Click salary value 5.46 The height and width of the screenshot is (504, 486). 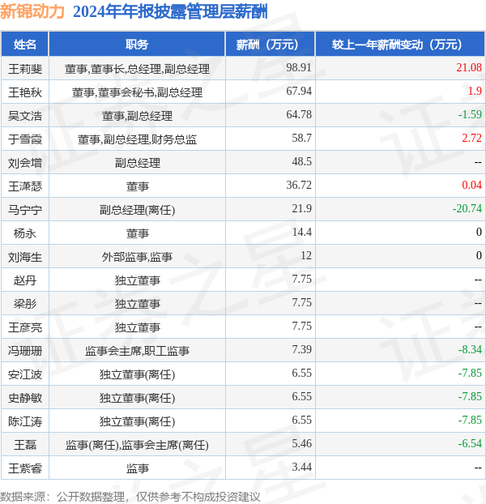click(301, 443)
